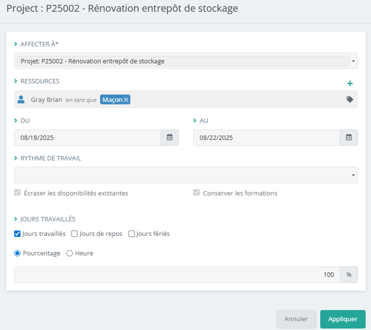Click the DU date field 08/18/2025
The image size is (371, 330).
[87, 138]
